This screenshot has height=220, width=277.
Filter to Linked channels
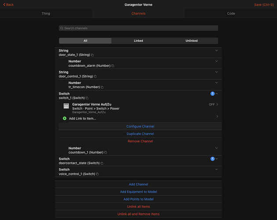pos(138,40)
